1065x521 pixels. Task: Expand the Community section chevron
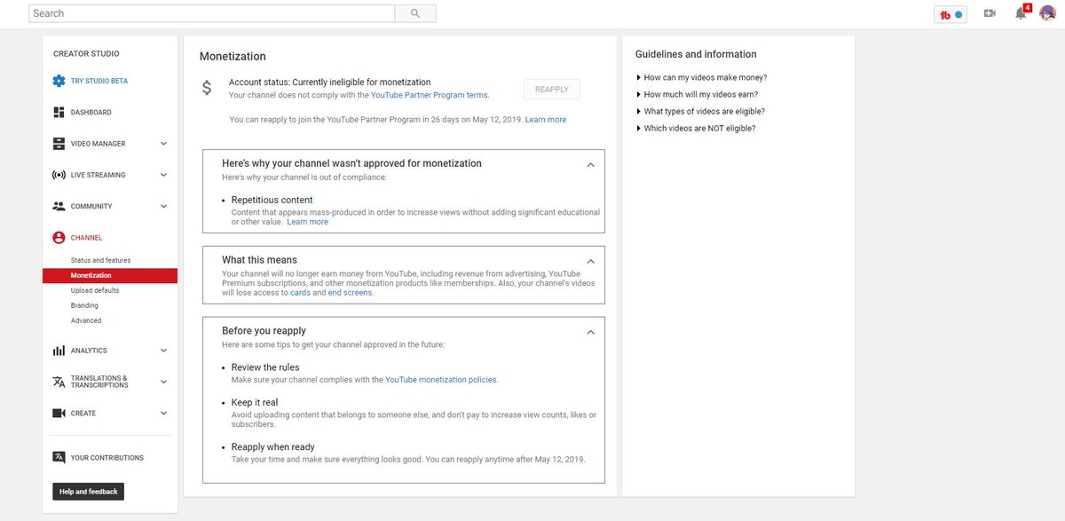(x=163, y=206)
